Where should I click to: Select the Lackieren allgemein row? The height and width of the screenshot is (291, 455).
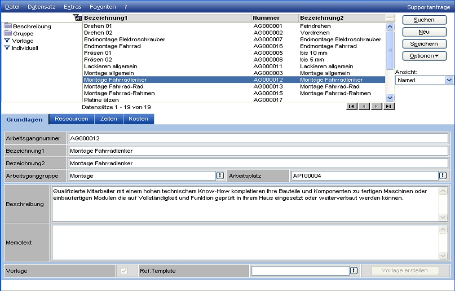(x=234, y=66)
